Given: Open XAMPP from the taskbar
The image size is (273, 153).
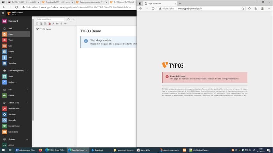Looking at the screenshot, I should click(184, 150).
